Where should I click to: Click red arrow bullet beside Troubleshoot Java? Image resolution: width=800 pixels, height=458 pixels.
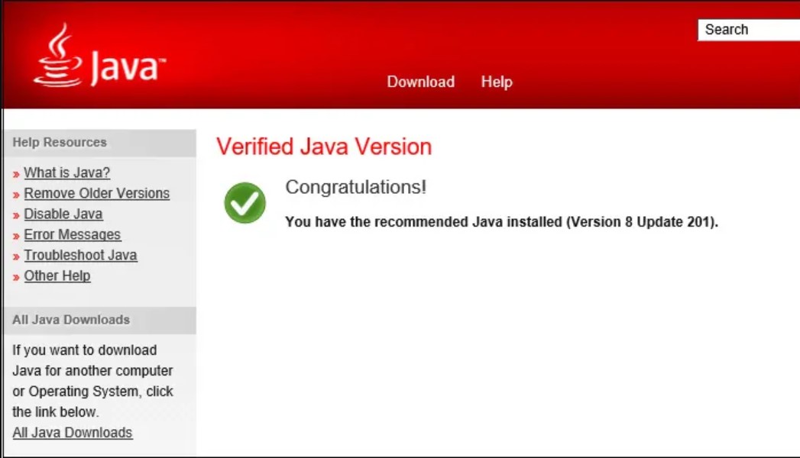(16, 257)
